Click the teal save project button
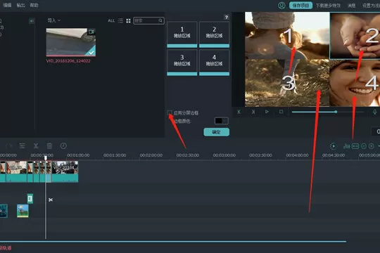Screen dimensions: 380x253 click(300, 6)
